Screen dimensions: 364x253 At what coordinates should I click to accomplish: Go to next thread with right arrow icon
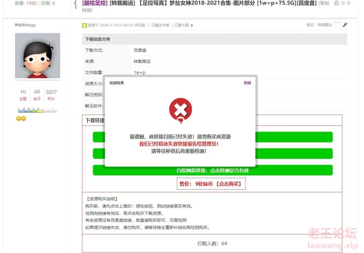click(x=349, y=3)
